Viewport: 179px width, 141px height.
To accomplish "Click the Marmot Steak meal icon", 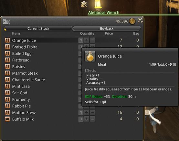I will coord(7,73).
